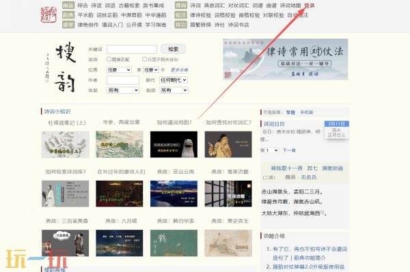The image size is (410, 272).
Task: Open the 词谱 link
Action: [258, 5]
